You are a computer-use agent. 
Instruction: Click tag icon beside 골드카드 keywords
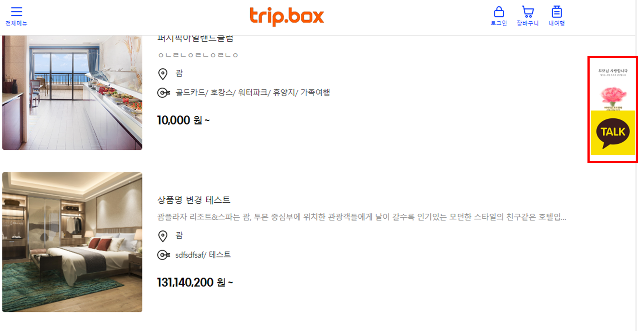[163, 93]
